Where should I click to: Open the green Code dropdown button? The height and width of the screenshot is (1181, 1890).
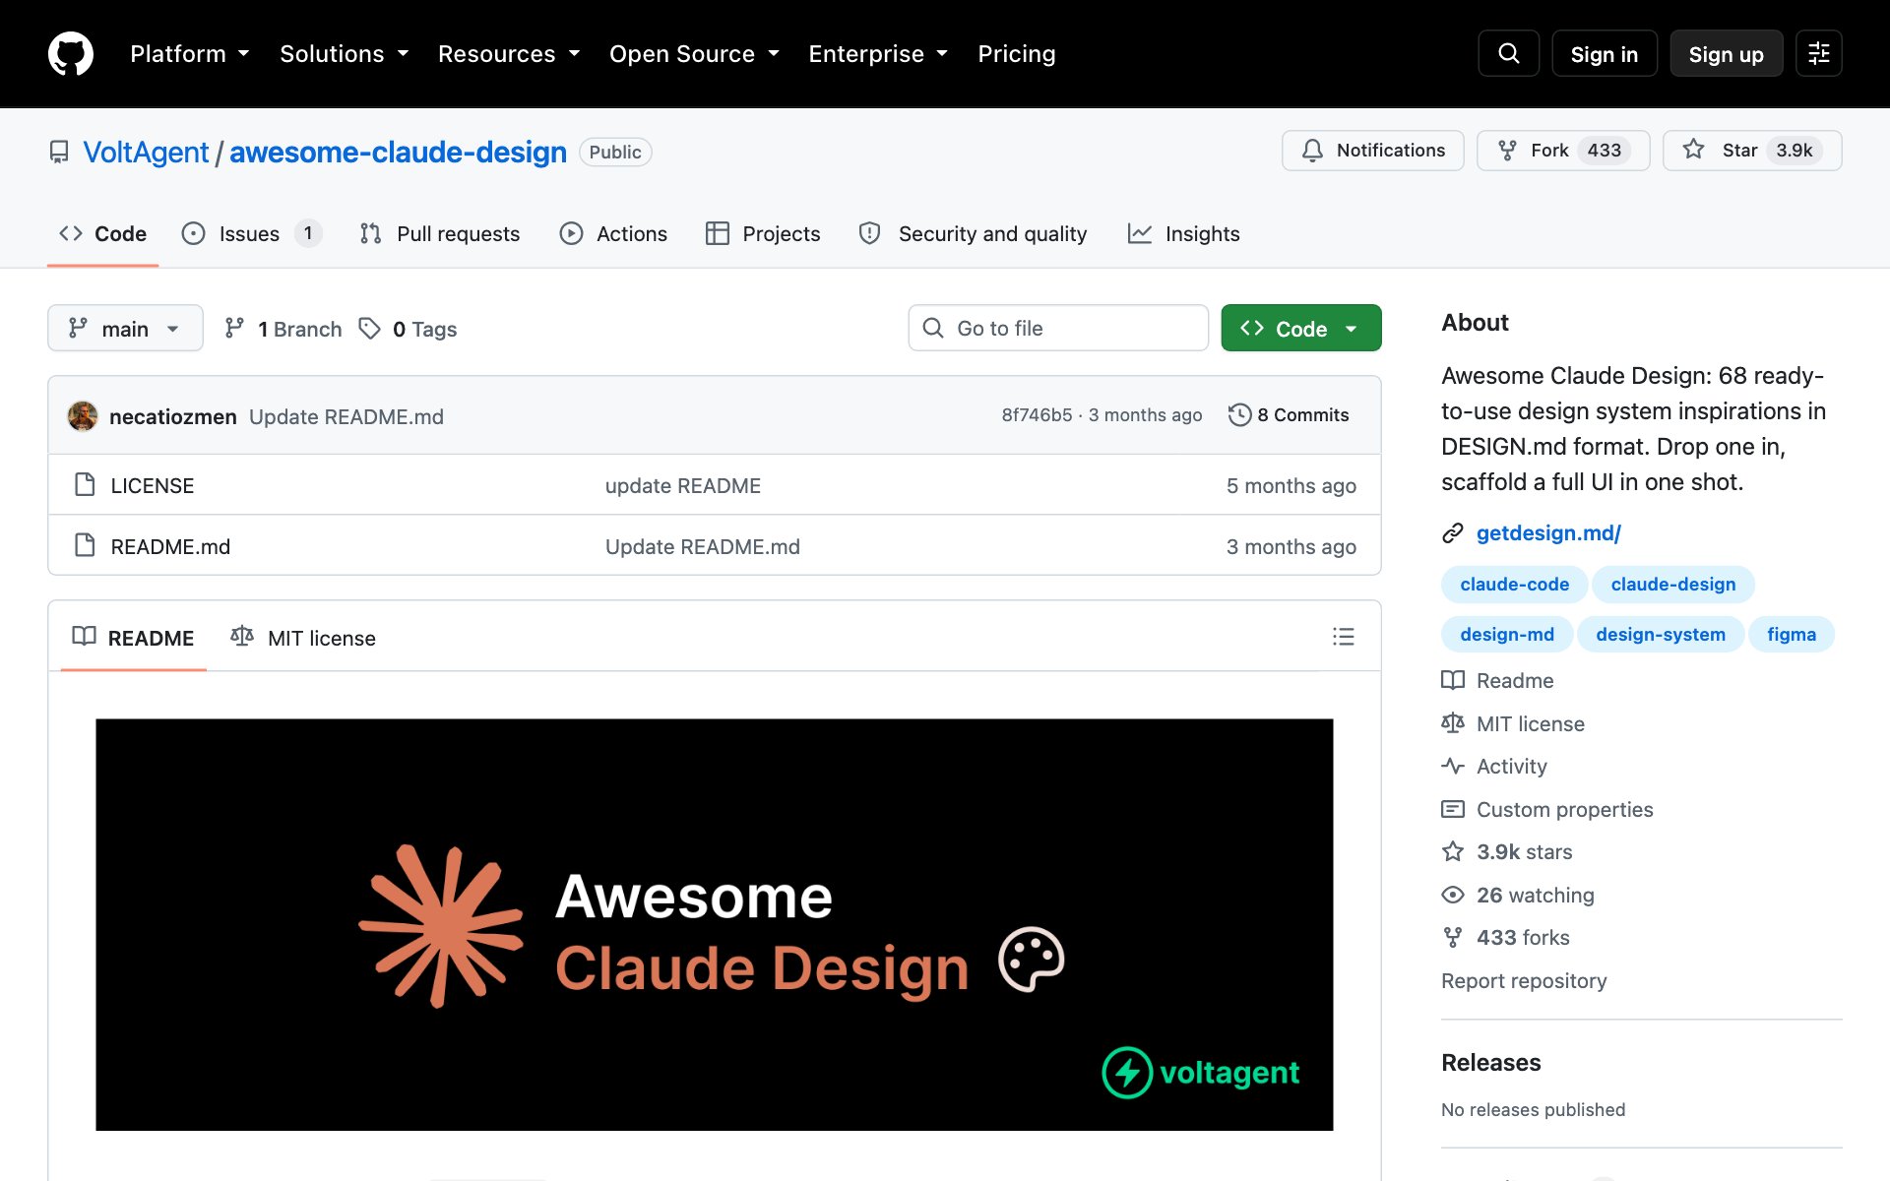pos(1300,328)
